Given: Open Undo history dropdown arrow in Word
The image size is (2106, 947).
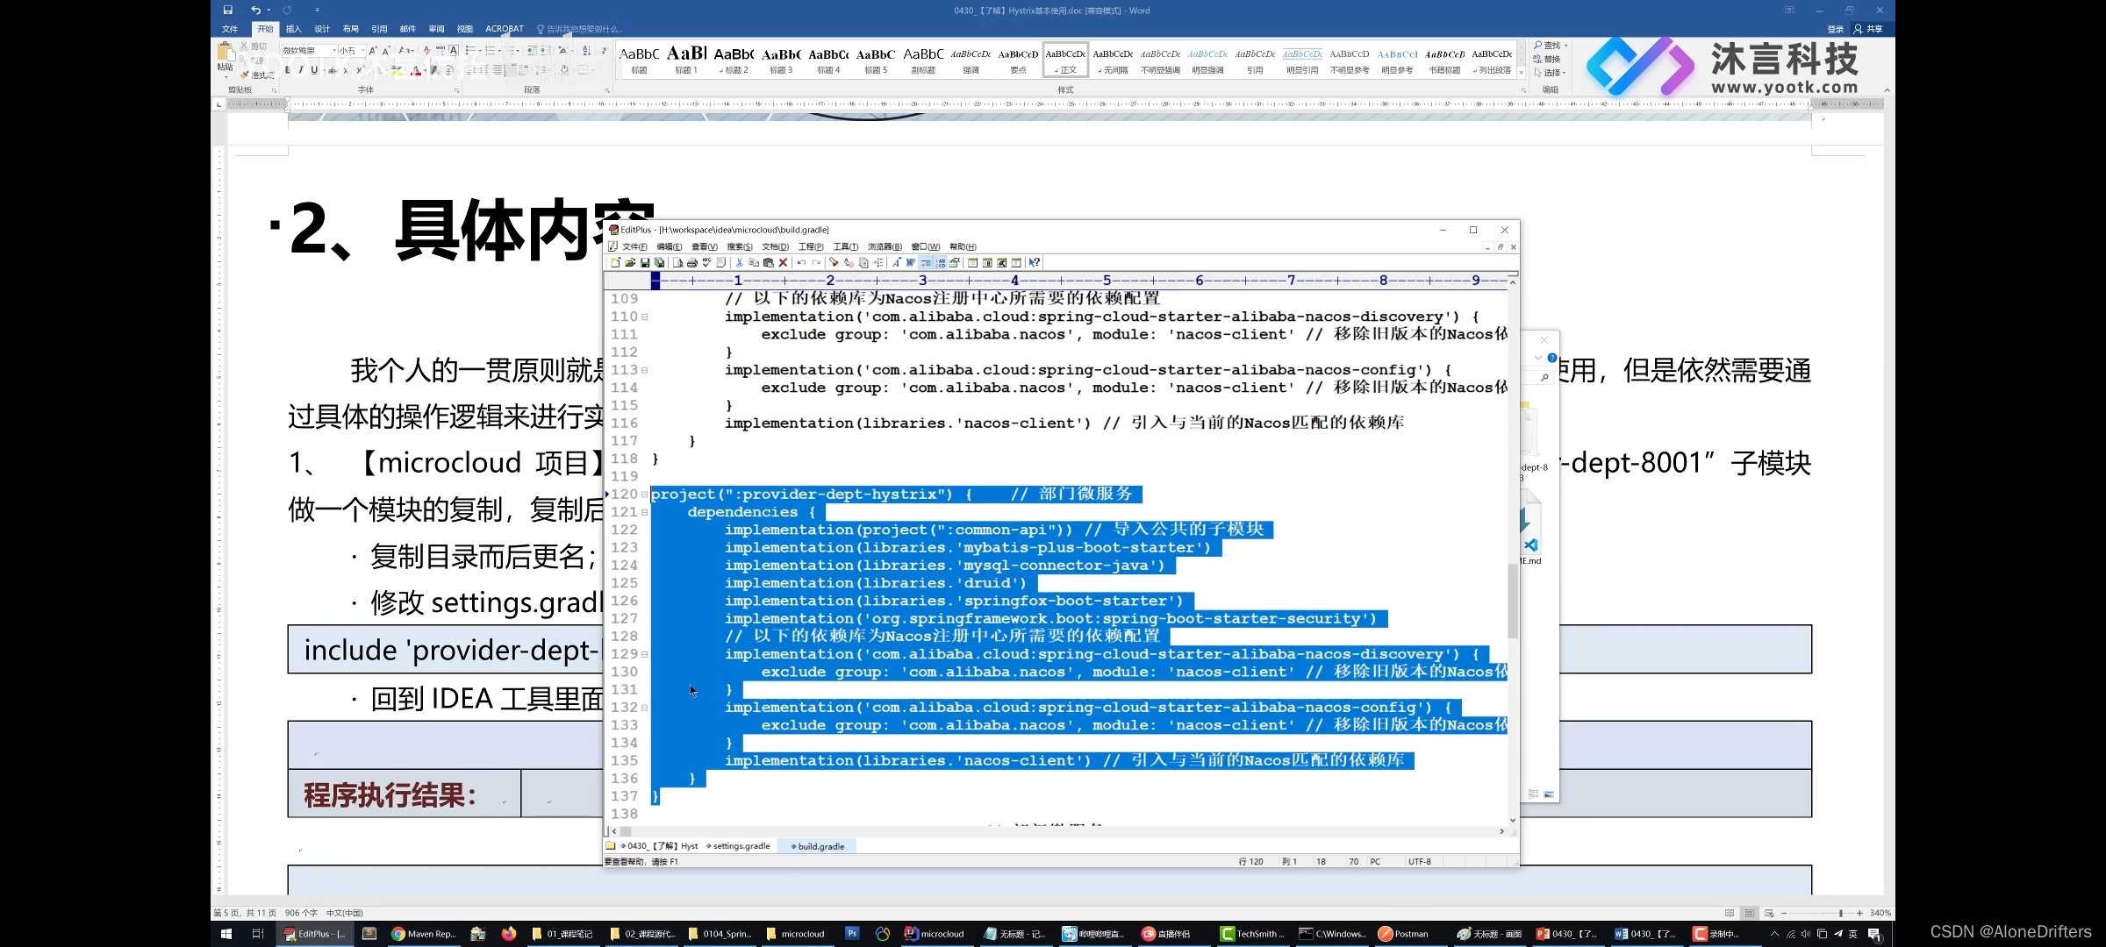Looking at the screenshot, I should coord(269,10).
